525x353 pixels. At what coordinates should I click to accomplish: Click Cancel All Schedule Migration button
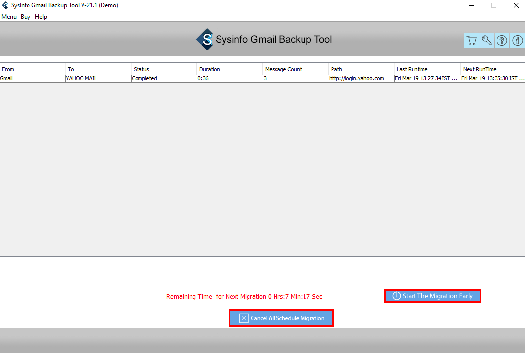click(x=281, y=318)
